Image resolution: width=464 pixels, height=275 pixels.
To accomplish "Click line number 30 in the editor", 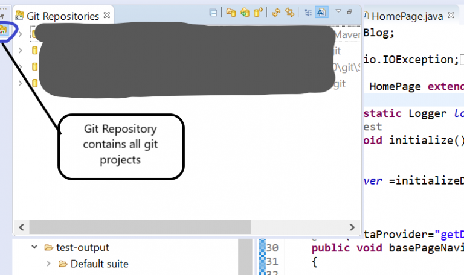I will [272, 248].
